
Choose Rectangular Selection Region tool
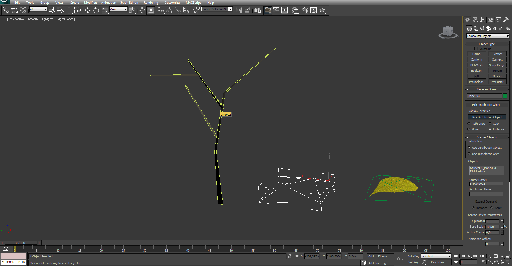click(x=69, y=10)
